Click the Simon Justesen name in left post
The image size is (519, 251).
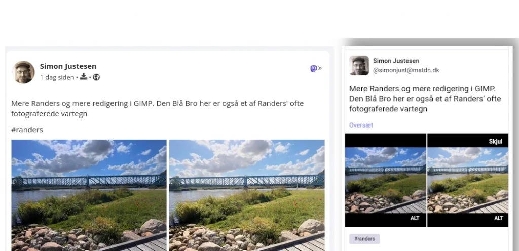[x=68, y=66]
